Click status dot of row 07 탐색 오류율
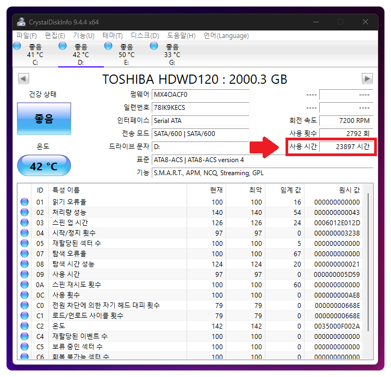Screen dimensions: 391x377 click(x=24, y=254)
